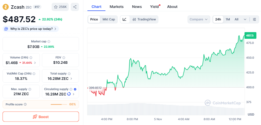Click the rocket icon on Boost button
The width and height of the screenshot is (261, 125).
coord(35,117)
